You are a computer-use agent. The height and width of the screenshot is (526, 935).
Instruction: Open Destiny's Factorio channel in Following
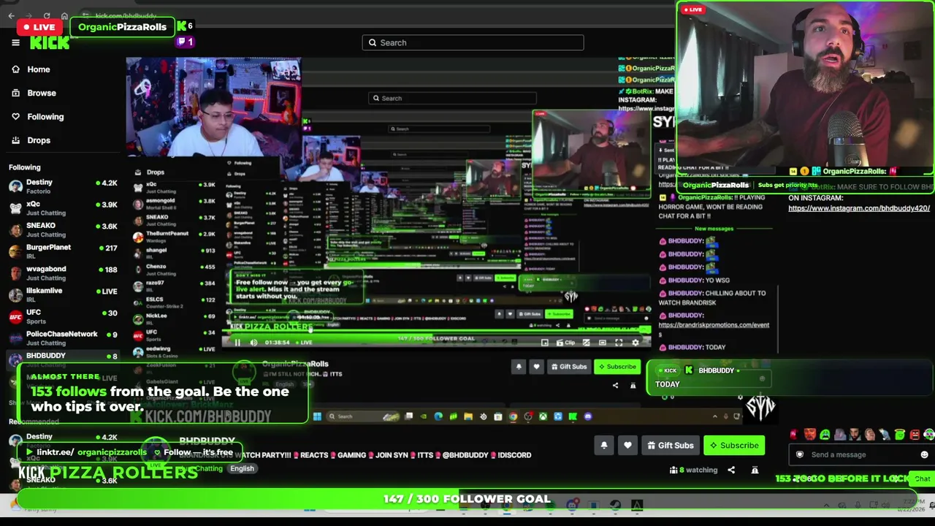tap(63, 186)
